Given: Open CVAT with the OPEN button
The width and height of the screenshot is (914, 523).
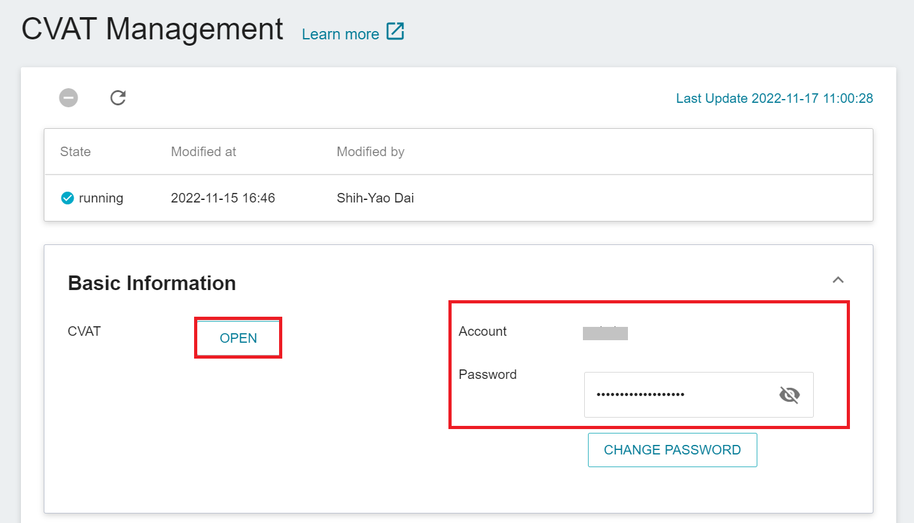Looking at the screenshot, I should 238,338.
